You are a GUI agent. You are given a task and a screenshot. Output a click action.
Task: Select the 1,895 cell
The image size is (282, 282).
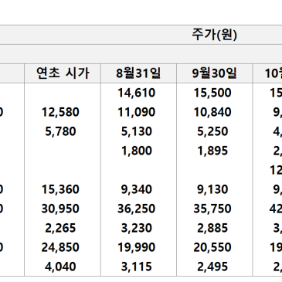pyautogui.click(x=214, y=151)
